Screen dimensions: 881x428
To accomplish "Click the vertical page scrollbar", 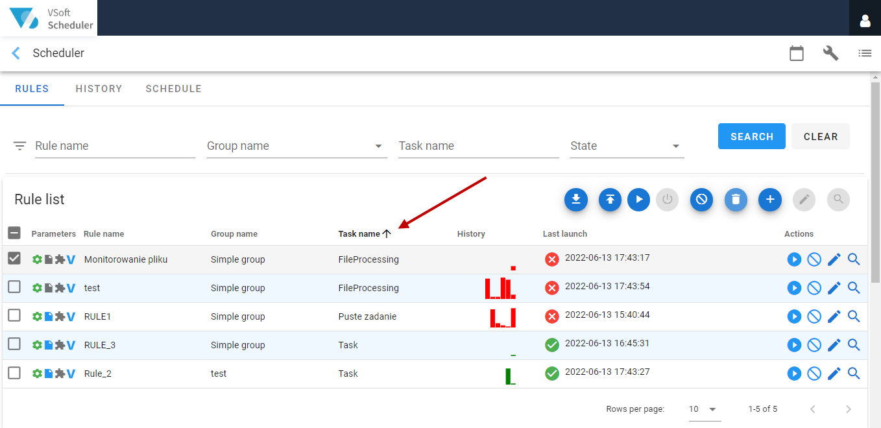I will [875, 182].
